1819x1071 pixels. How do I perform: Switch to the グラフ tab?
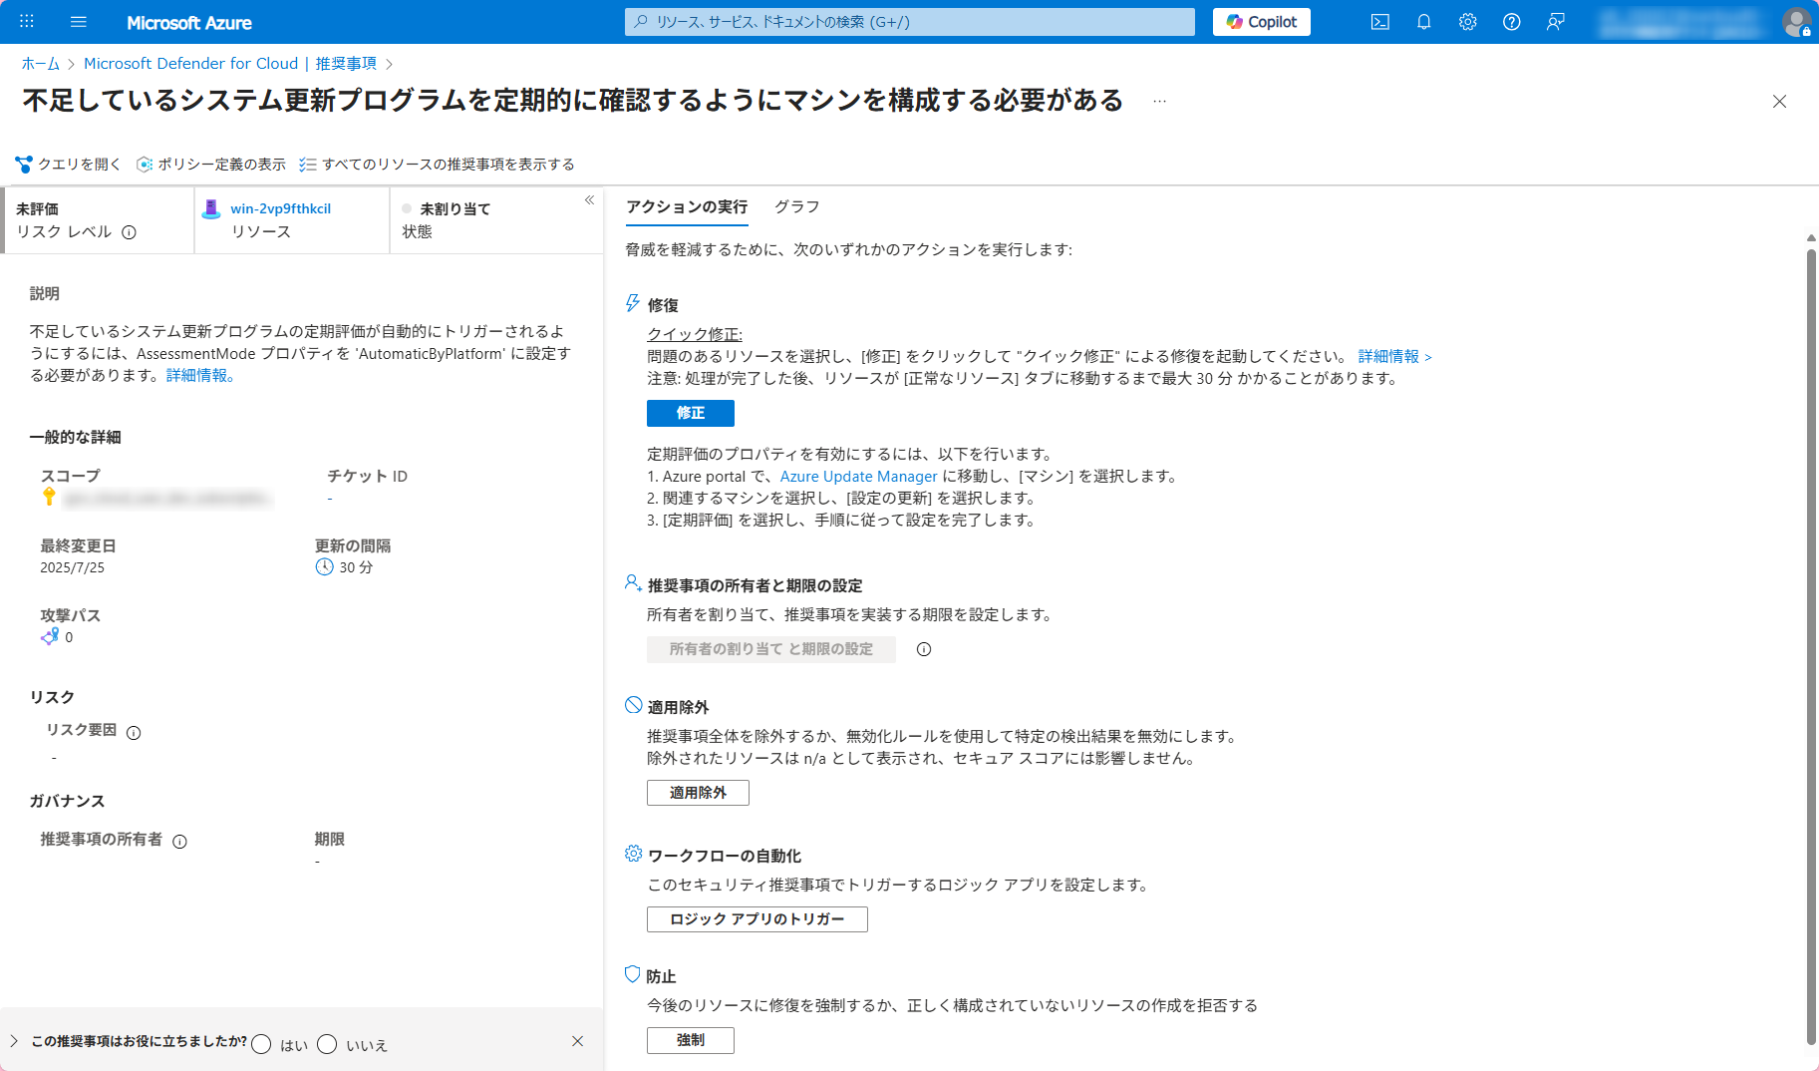796,206
